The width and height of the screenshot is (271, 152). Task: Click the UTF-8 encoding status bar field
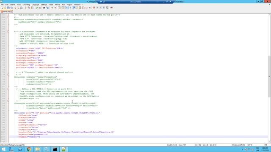250,145
